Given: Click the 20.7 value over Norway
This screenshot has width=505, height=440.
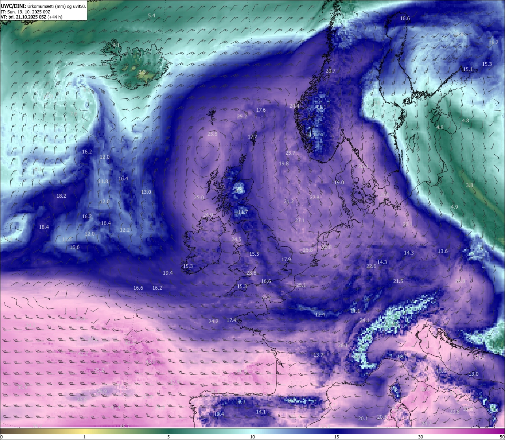Looking at the screenshot, I should coord(330,71).
